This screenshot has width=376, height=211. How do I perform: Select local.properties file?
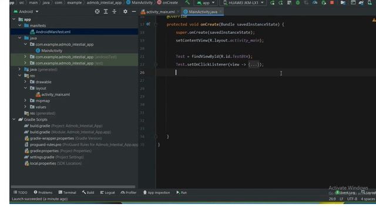[53, 164]
